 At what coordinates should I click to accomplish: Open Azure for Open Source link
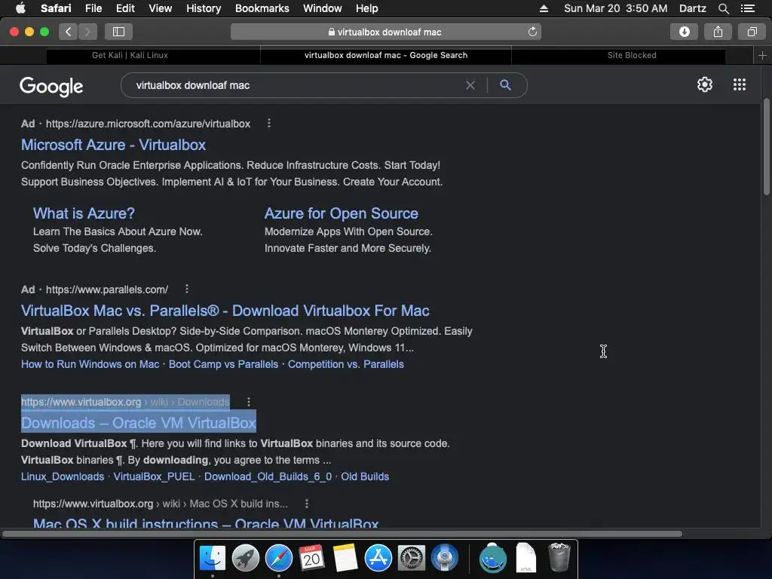pyautogui.click(x=342, y=213)
